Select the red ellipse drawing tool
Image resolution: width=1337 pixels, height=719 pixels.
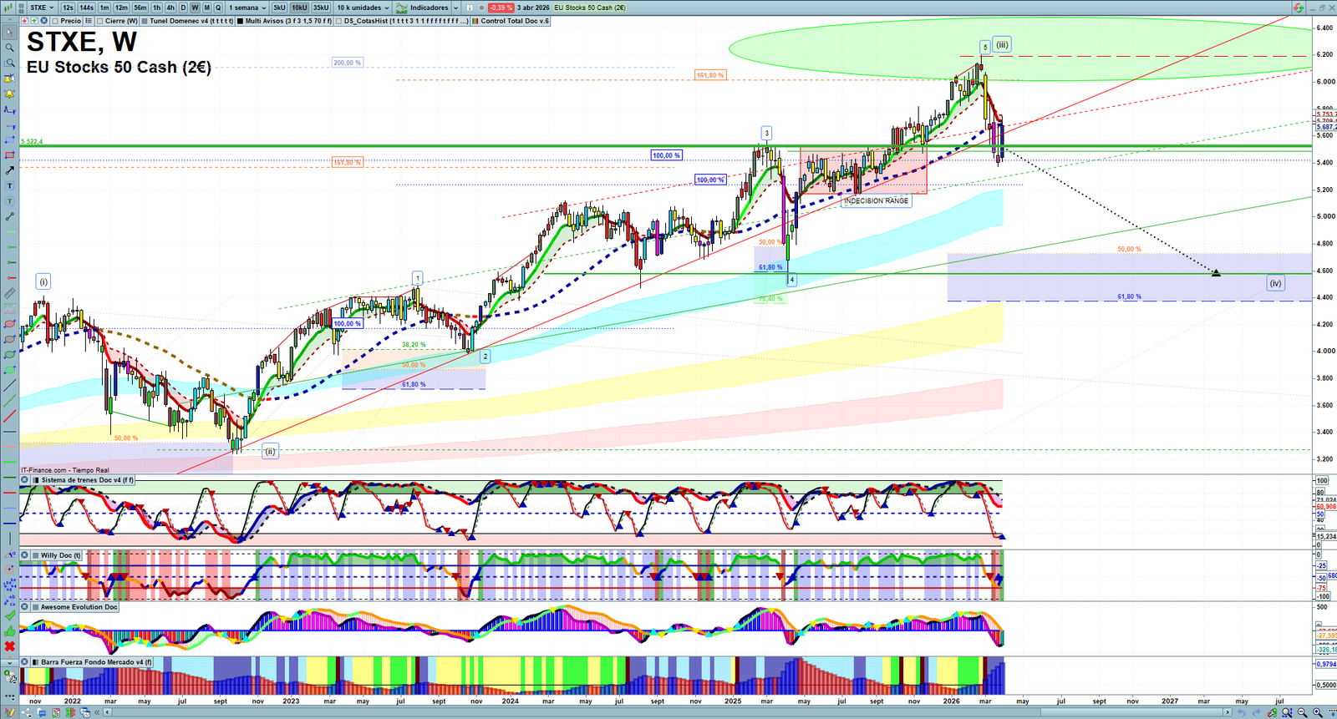click(x=9, y=324)
